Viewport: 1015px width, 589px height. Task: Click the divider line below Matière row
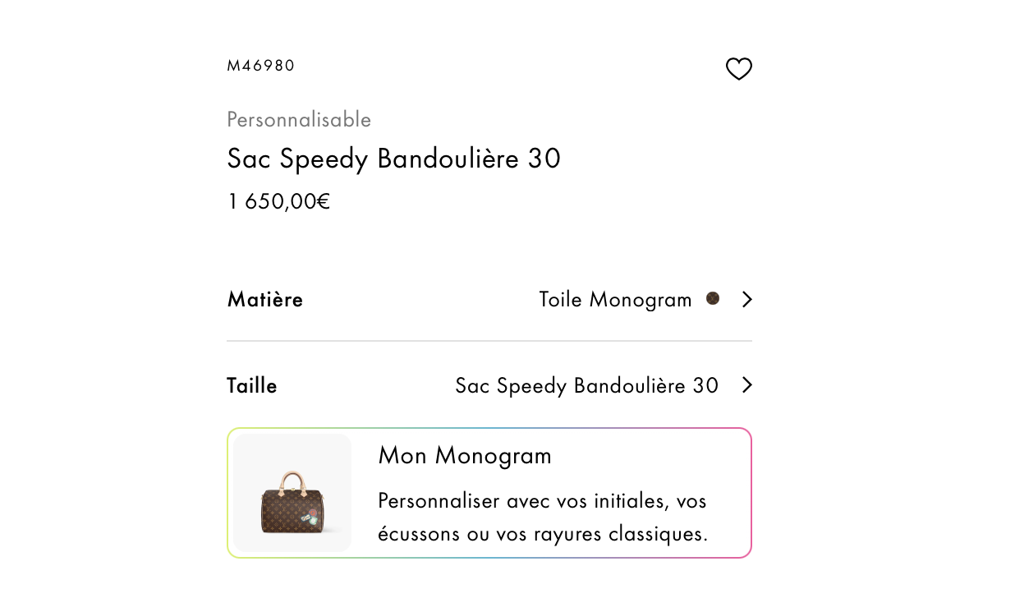point(489,341)
